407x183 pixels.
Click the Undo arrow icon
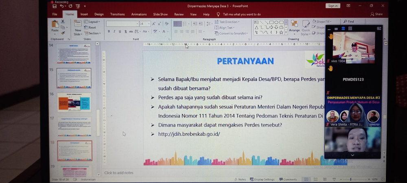(62, 6)
